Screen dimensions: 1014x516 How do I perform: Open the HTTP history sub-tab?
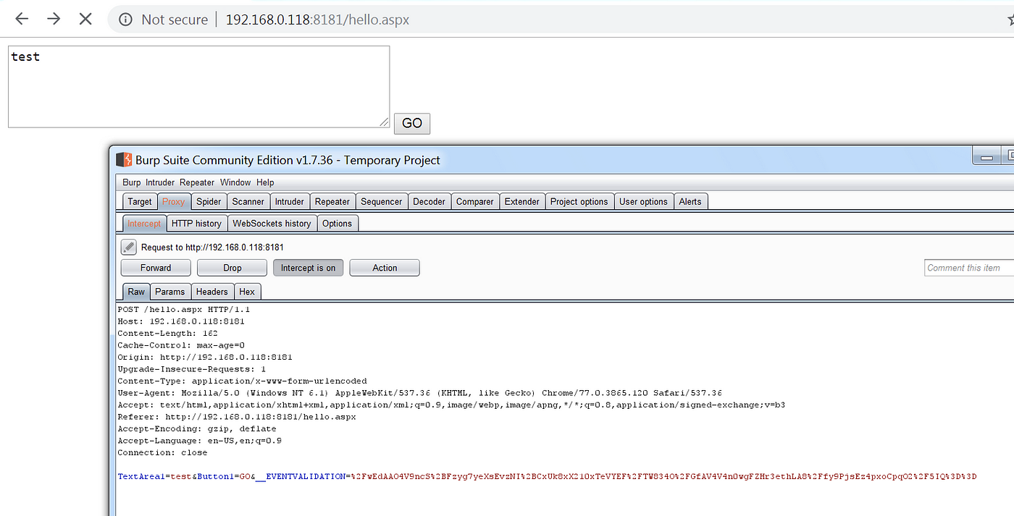pyautogui.click(x=197, y=224)
